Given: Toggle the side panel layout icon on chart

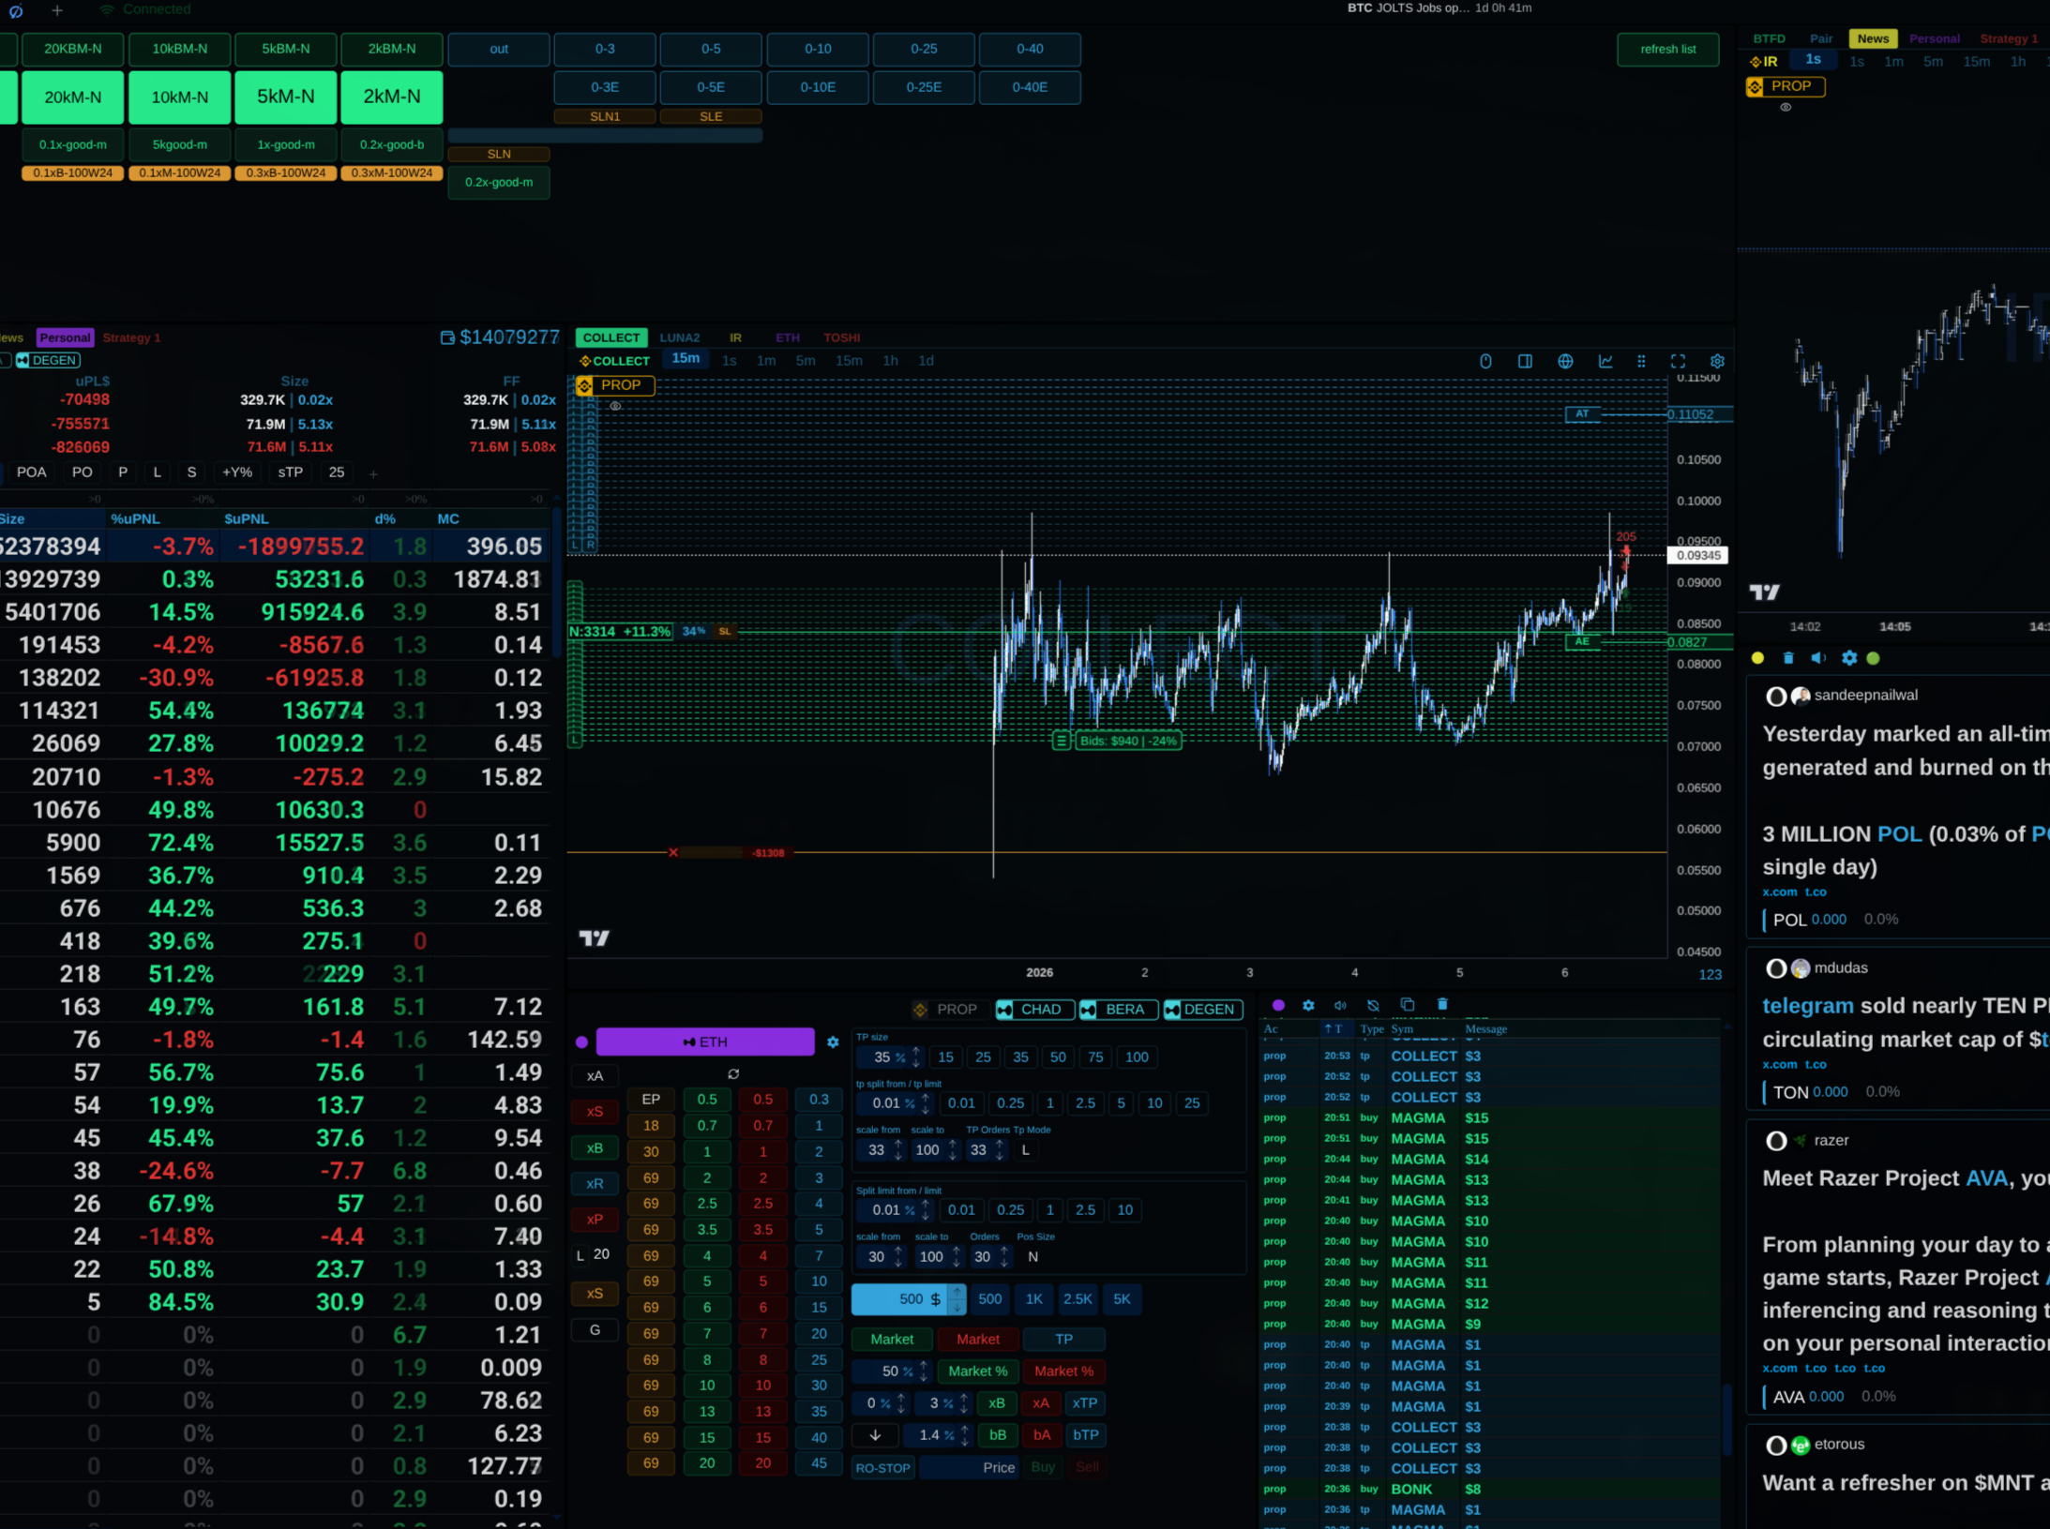Looking at the screenshot, I should [1525, 361].
